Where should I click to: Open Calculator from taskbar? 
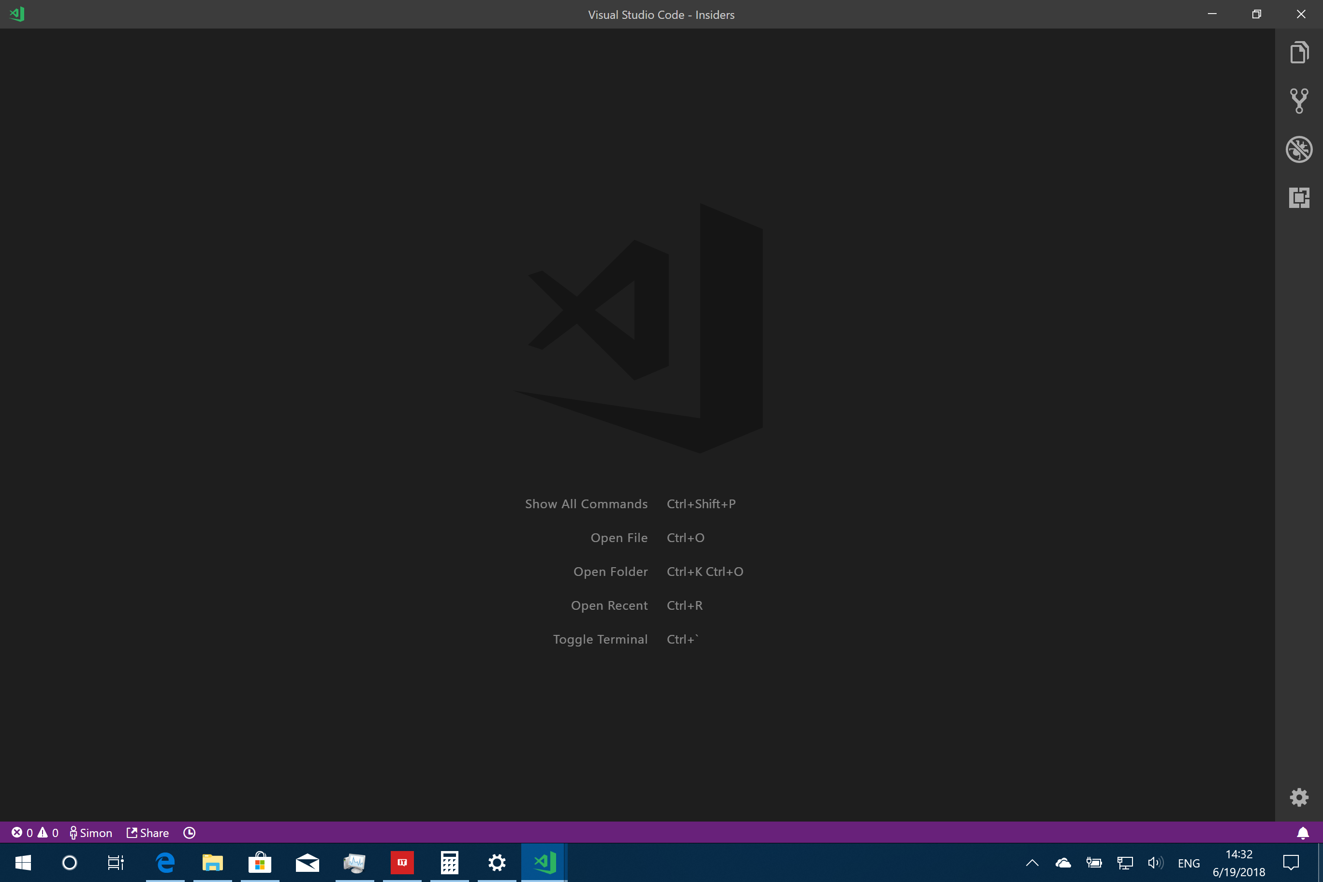click(x=449, y=862)
